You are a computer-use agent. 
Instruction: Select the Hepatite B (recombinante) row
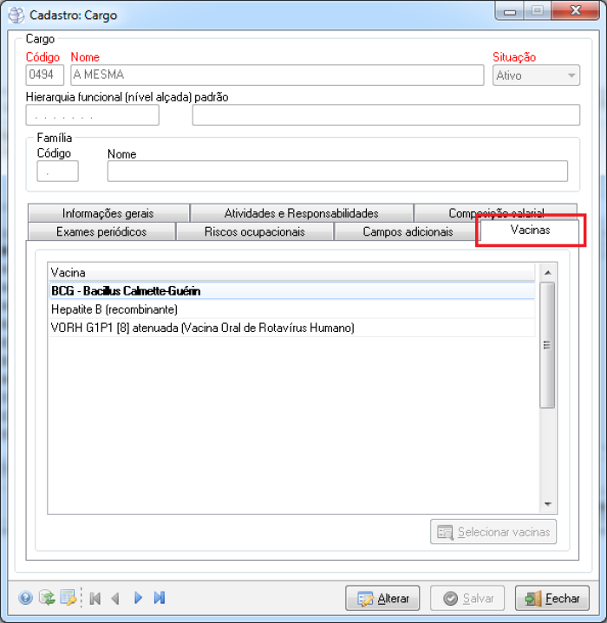click(x=114, y=309)
